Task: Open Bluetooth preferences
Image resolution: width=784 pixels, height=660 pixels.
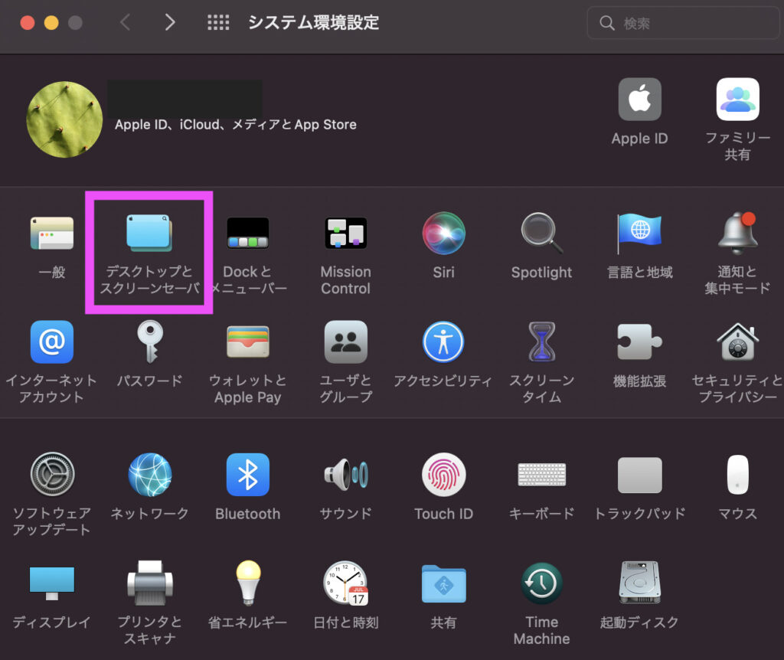Action: click(247, 475)
